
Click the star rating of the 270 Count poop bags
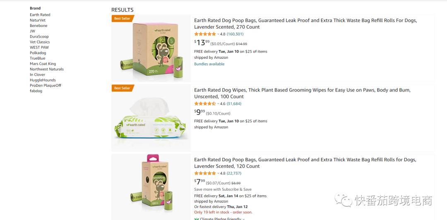click(x=205, y=34)
